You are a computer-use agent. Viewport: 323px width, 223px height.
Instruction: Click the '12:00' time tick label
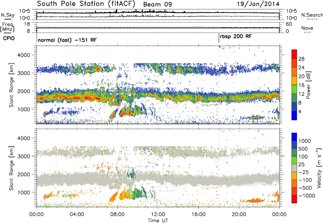158,215
